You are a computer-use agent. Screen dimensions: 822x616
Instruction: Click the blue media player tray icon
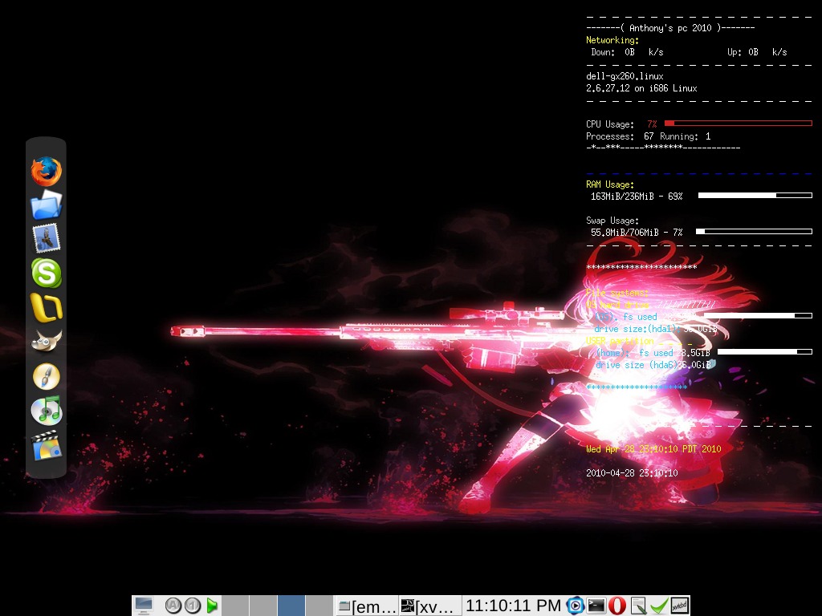575,606
